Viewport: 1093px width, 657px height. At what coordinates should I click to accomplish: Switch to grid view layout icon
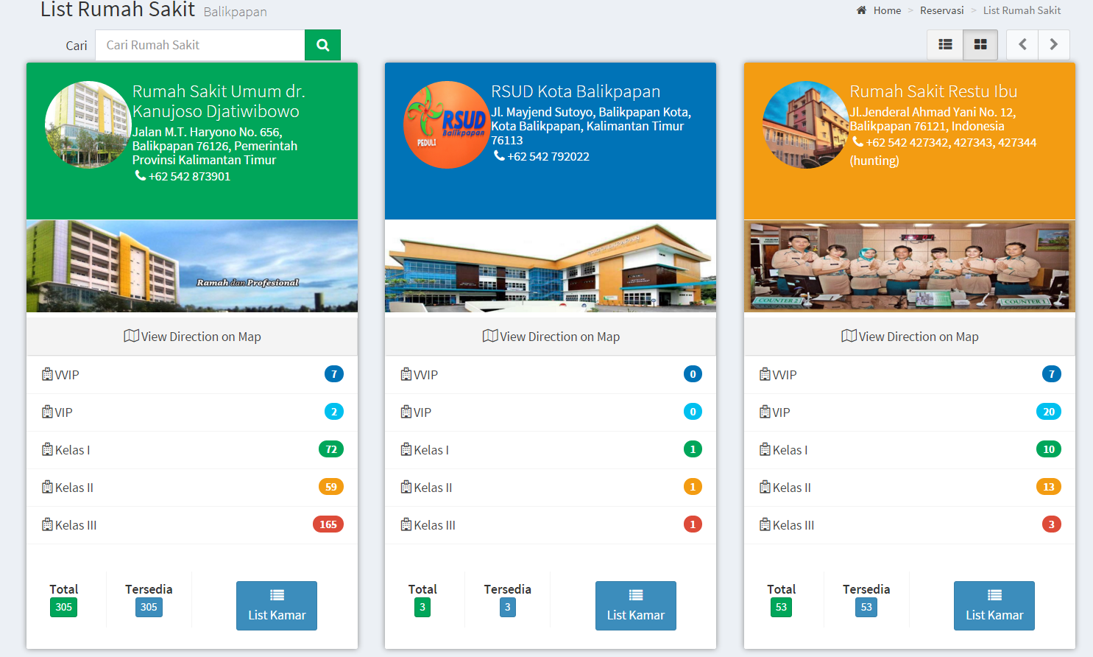pyautogui.click(x=980, y=45)
